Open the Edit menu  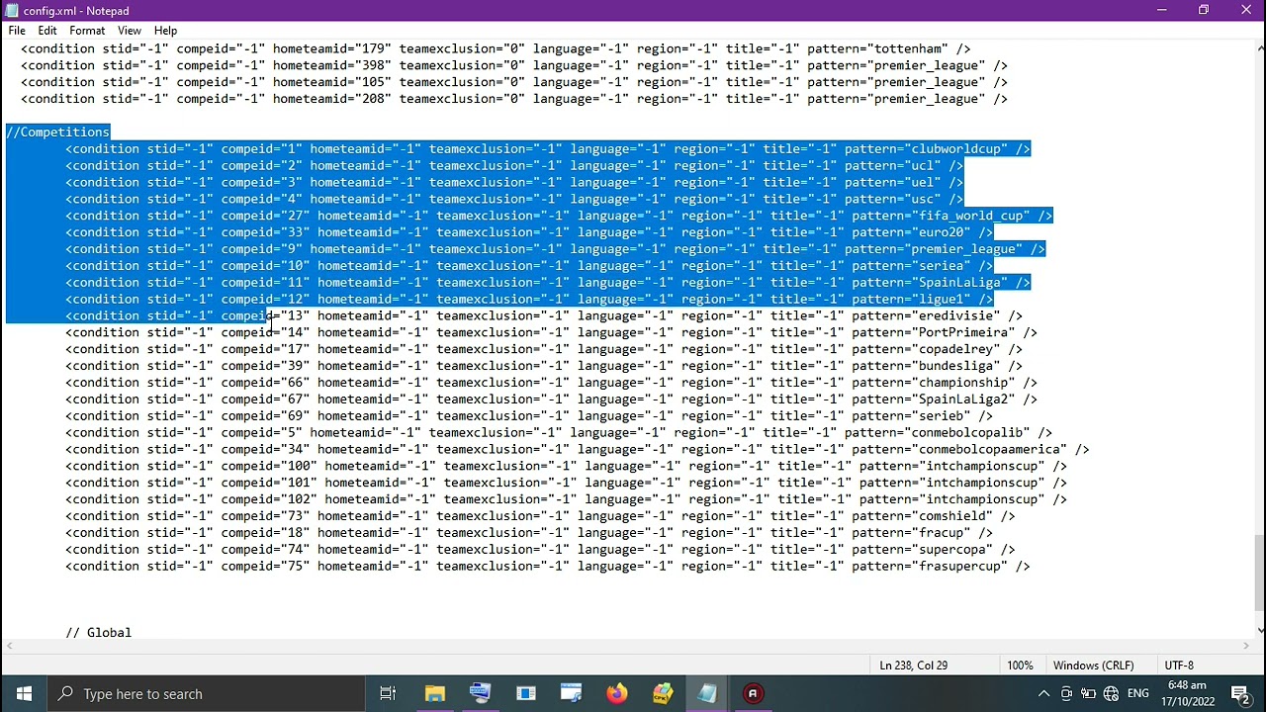point(47,31)
